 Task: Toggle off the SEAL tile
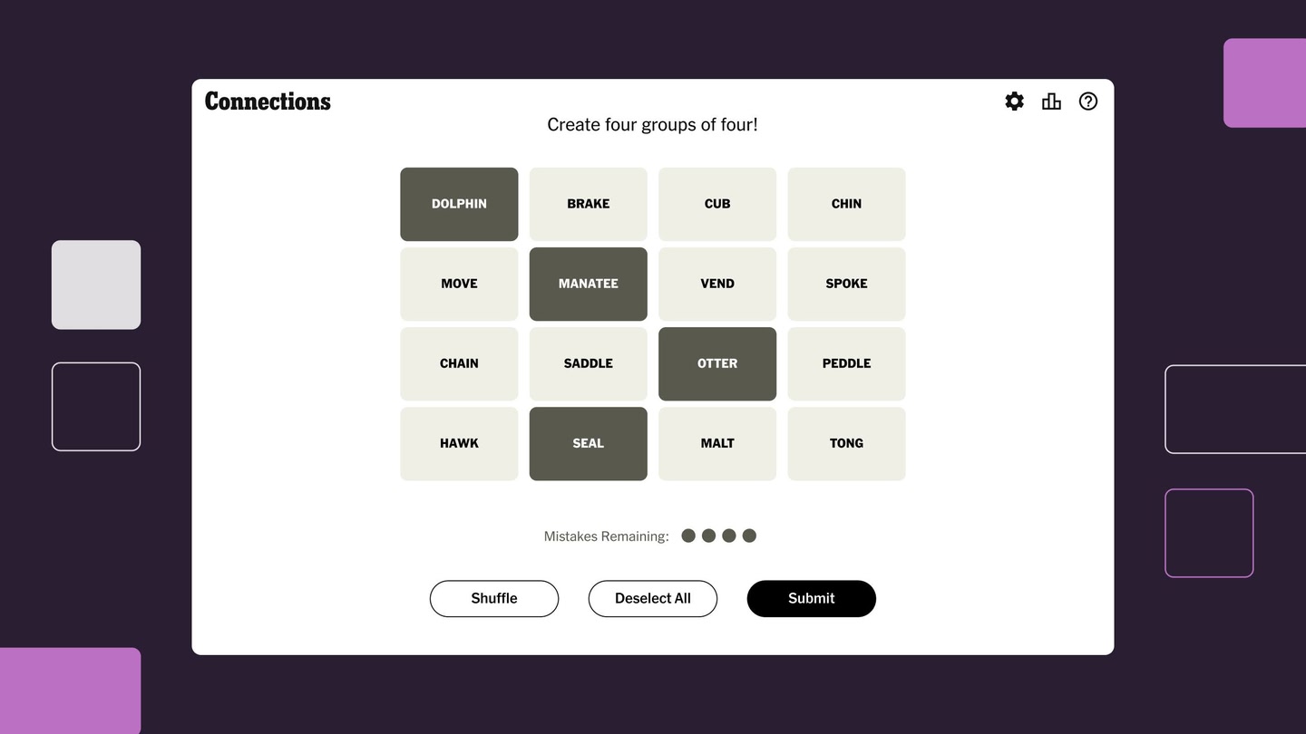(588, 443)
